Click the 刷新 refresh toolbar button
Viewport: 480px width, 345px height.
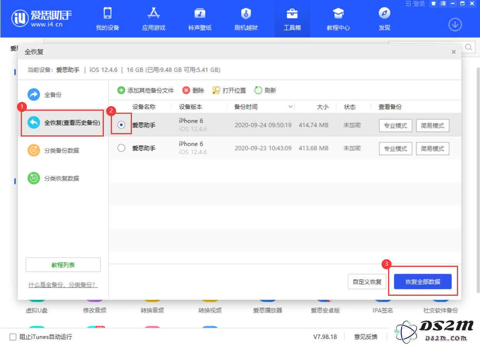point(265,90)
